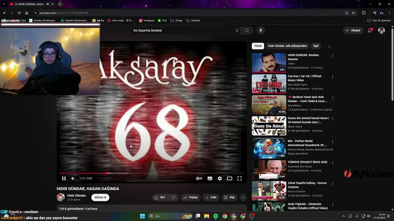
Task: Open the Hıdır Dündar channel avatar
Action: pyautogui.click(x=61, y=197)
